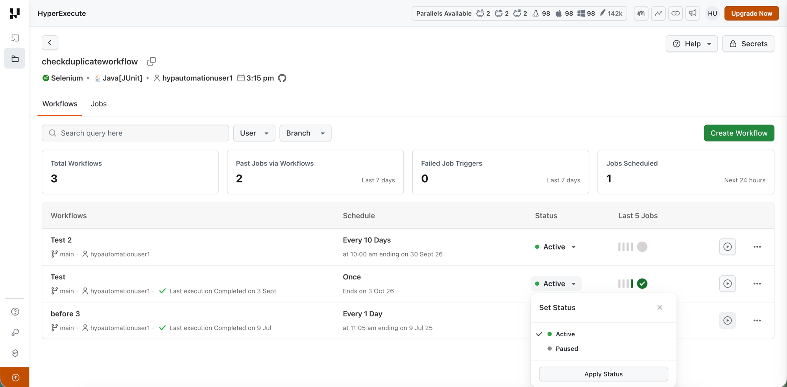Click the Upgrade Now button
Image resolution: width=787 pixels, height=387 pixels.
pos(752,13)
